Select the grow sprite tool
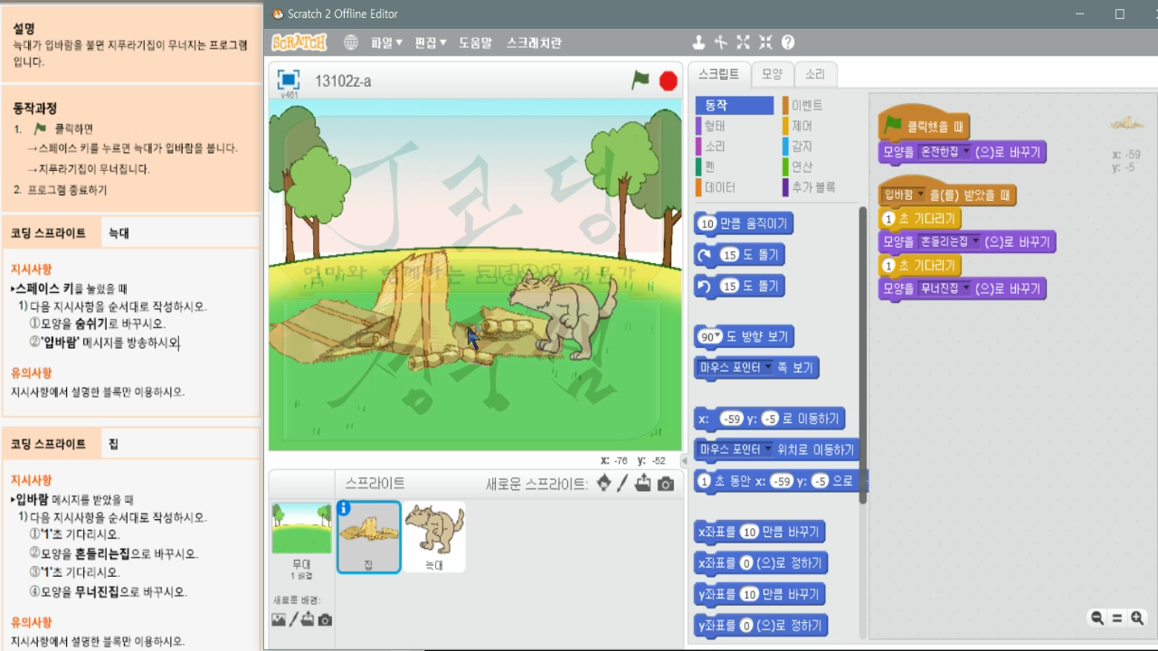The height and width of the screenshot is (651, 1158). point(743,42)
